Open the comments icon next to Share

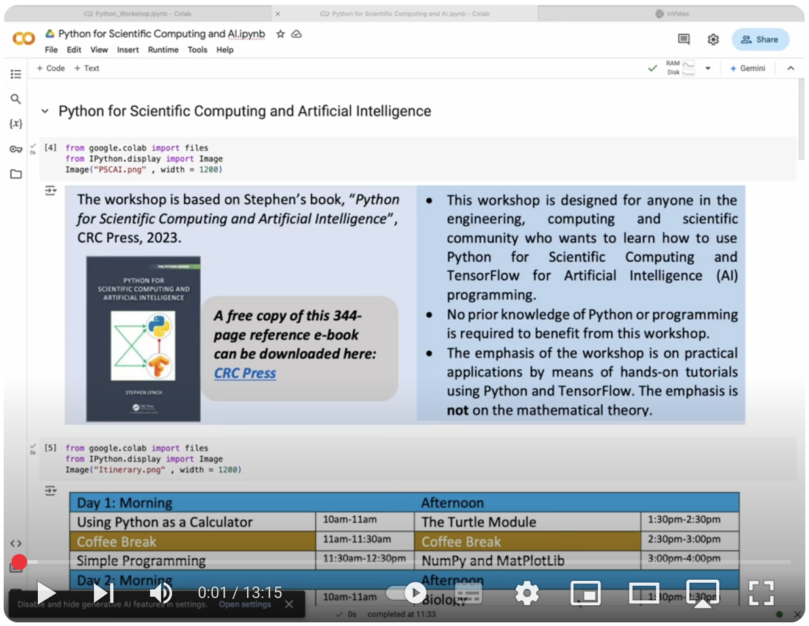[684, 40]
